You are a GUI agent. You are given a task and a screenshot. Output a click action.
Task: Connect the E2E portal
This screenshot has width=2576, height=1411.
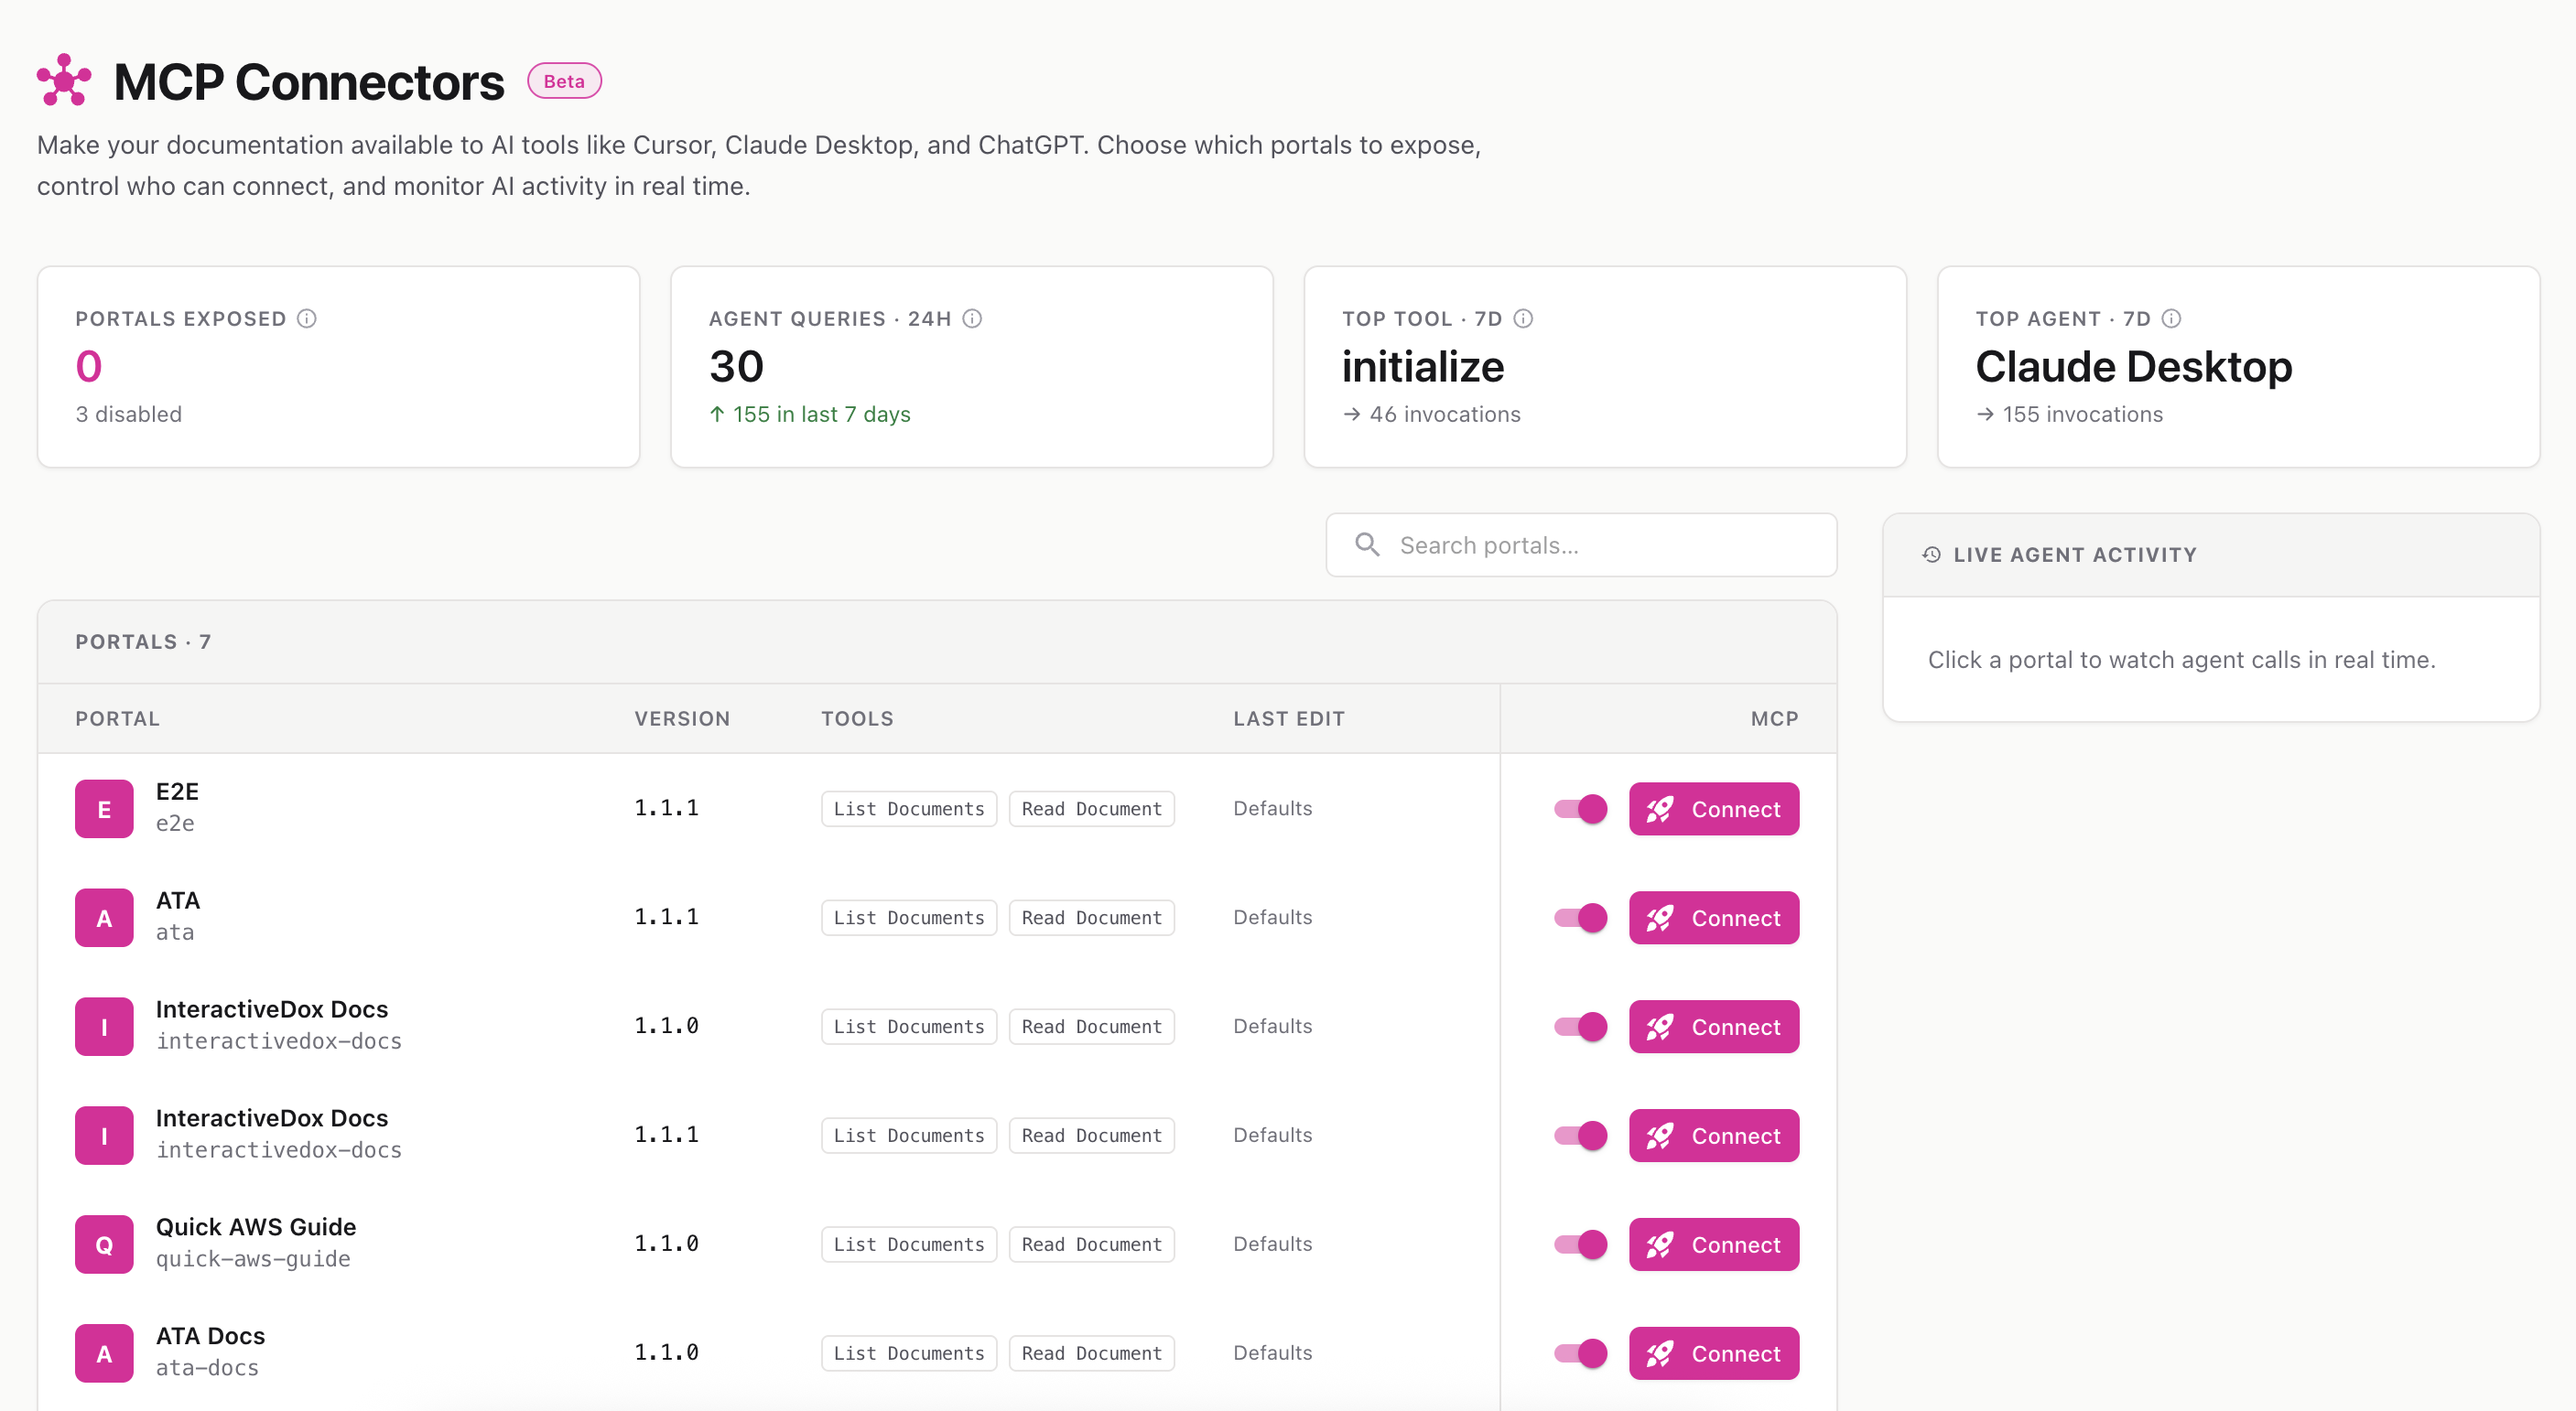pos(1714,808)
